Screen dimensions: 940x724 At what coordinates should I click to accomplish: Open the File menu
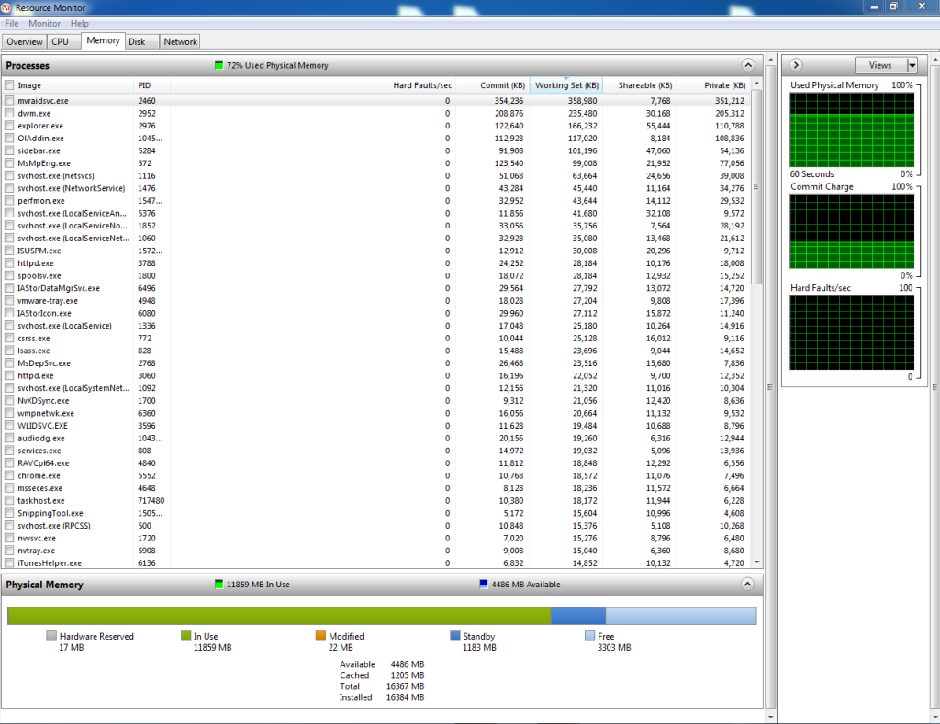click(11, 23)
